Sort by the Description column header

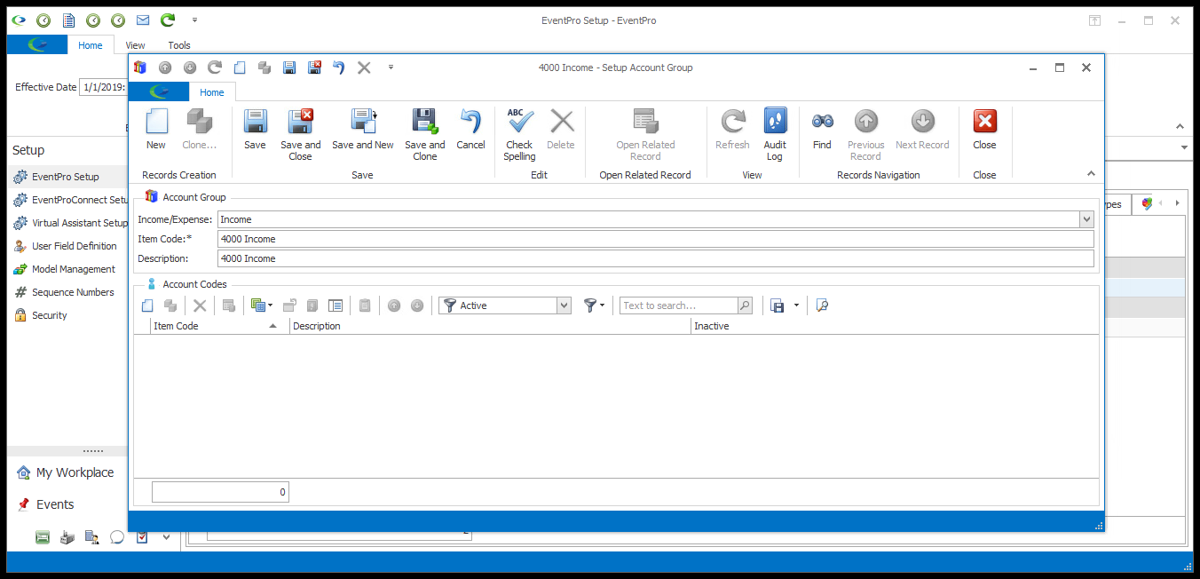[490, 326]
